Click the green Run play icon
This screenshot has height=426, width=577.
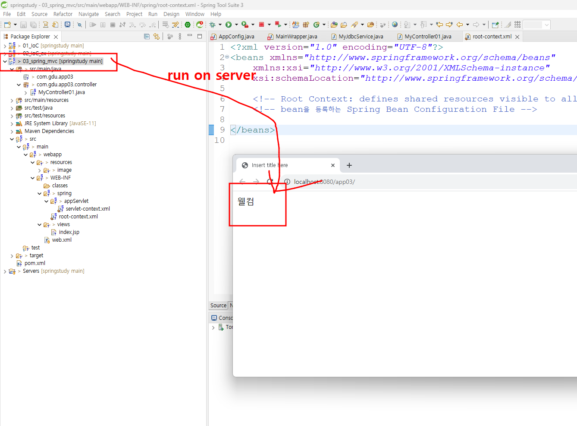tap(229, 25)
